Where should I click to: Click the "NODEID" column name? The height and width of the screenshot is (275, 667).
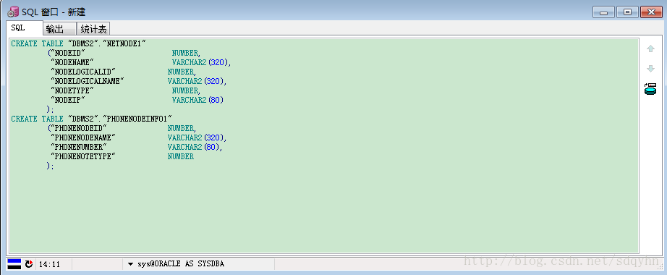point(68,53)
